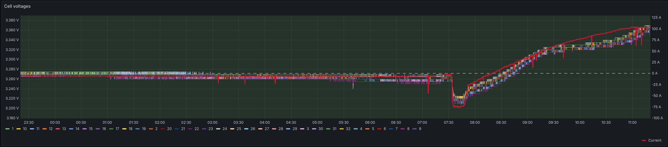Click legend label 19
This screenshot has width=668, height=147.
tap(144, 129)
